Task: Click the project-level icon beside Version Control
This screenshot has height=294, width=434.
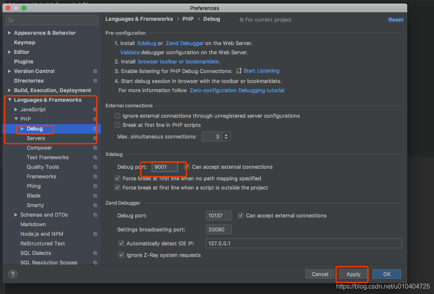Action: (x=95, y=71)
